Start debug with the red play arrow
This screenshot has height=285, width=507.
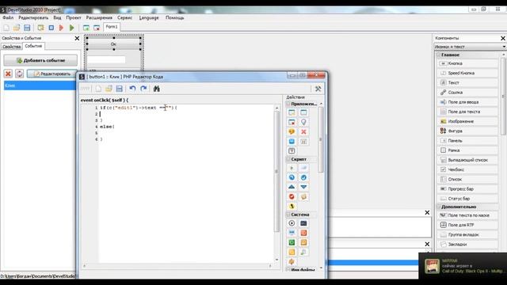61,28
